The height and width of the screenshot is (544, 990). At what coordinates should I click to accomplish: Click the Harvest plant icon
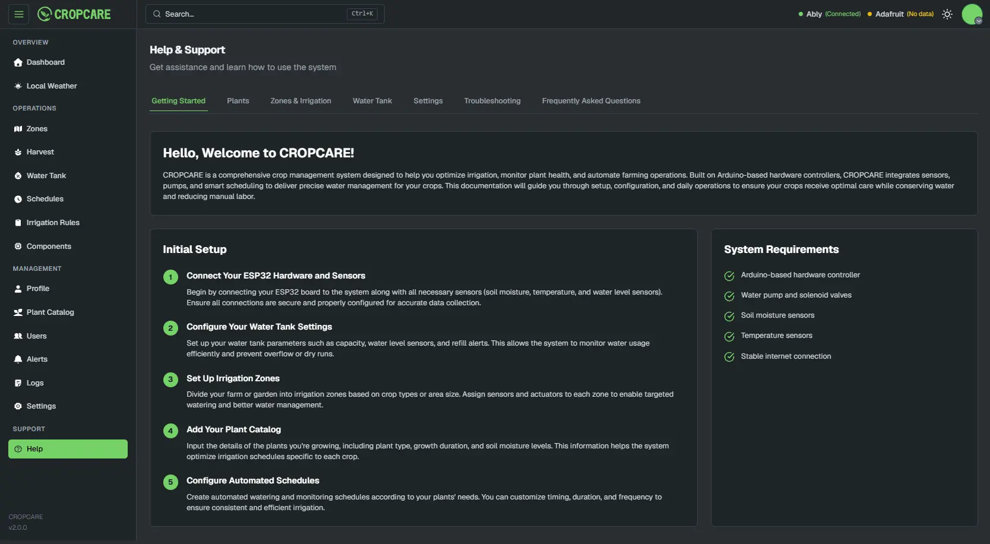coord(18,152)
